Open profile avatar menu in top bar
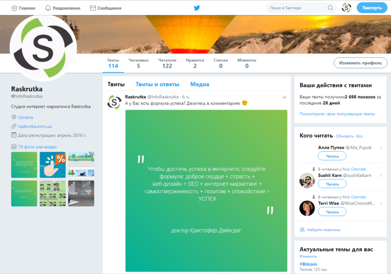Image resolution: width=391 pixels, height=274 pixels. pyautogui.click(x=347, y=8)
